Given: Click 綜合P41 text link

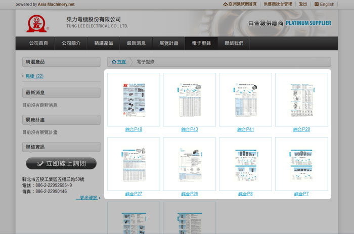Looking at the screenshot, I should click(245, 129).
